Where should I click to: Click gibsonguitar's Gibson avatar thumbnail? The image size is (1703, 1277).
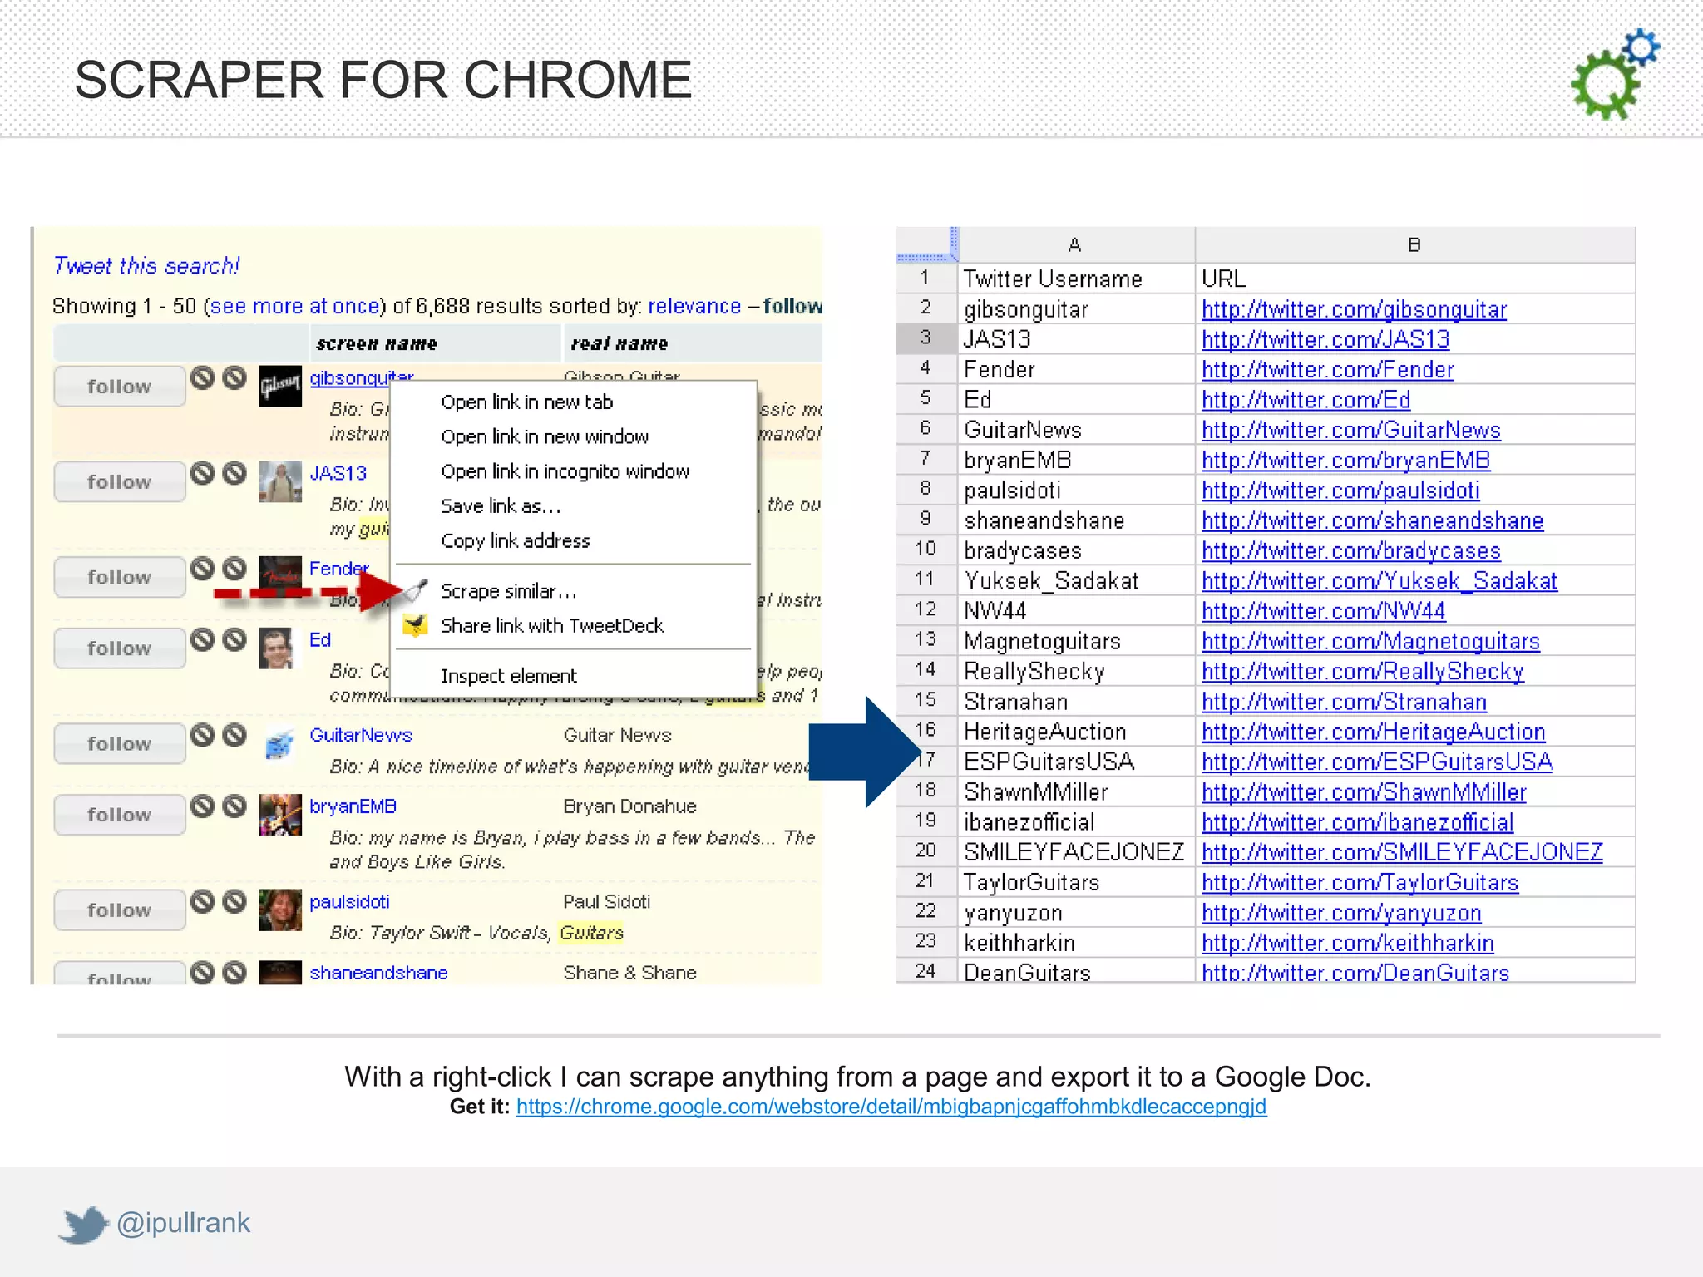(x=280, y=386)
